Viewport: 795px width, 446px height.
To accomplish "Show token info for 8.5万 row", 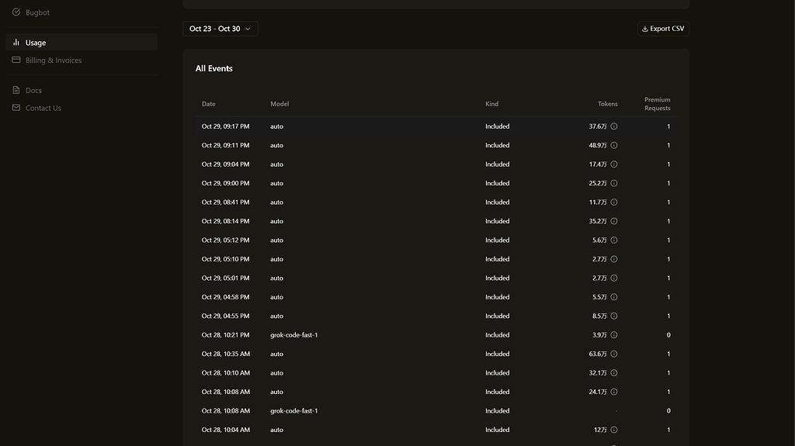I will [x=613, y=316].
